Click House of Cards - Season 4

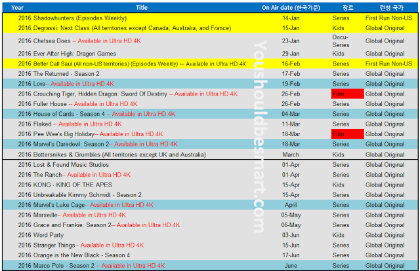click(104, 114)
